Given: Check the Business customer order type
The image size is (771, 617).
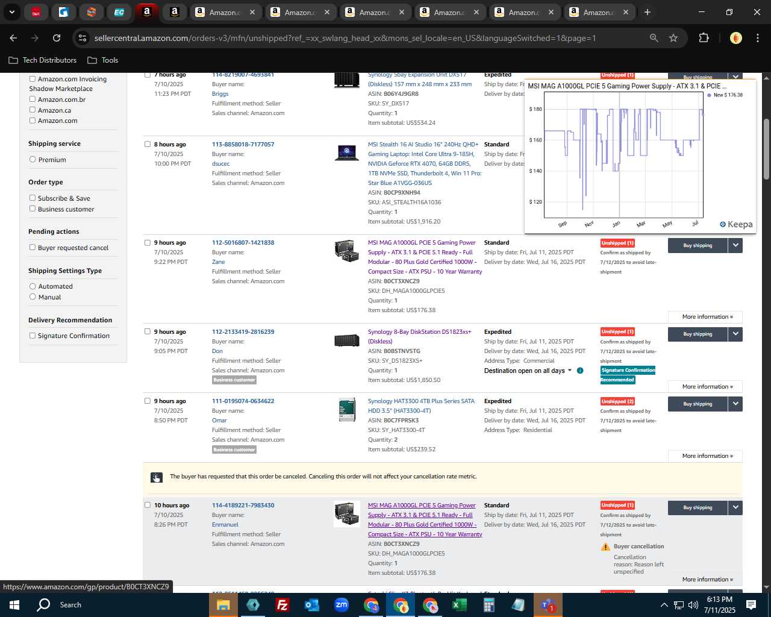Looking at the screenshot, I should 33,208.
